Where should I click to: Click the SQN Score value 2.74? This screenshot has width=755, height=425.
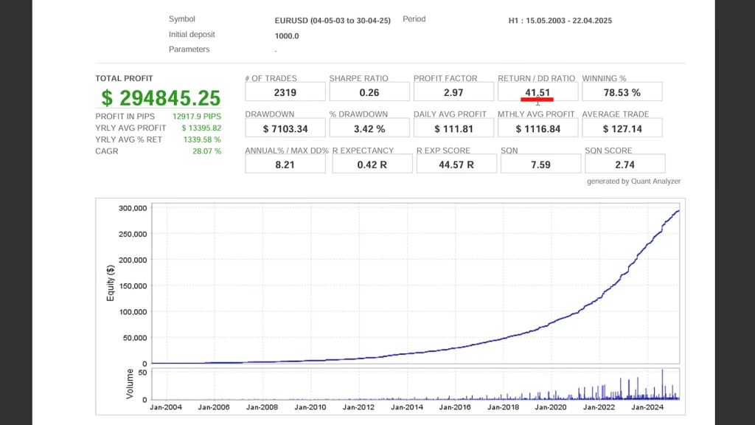624,165
